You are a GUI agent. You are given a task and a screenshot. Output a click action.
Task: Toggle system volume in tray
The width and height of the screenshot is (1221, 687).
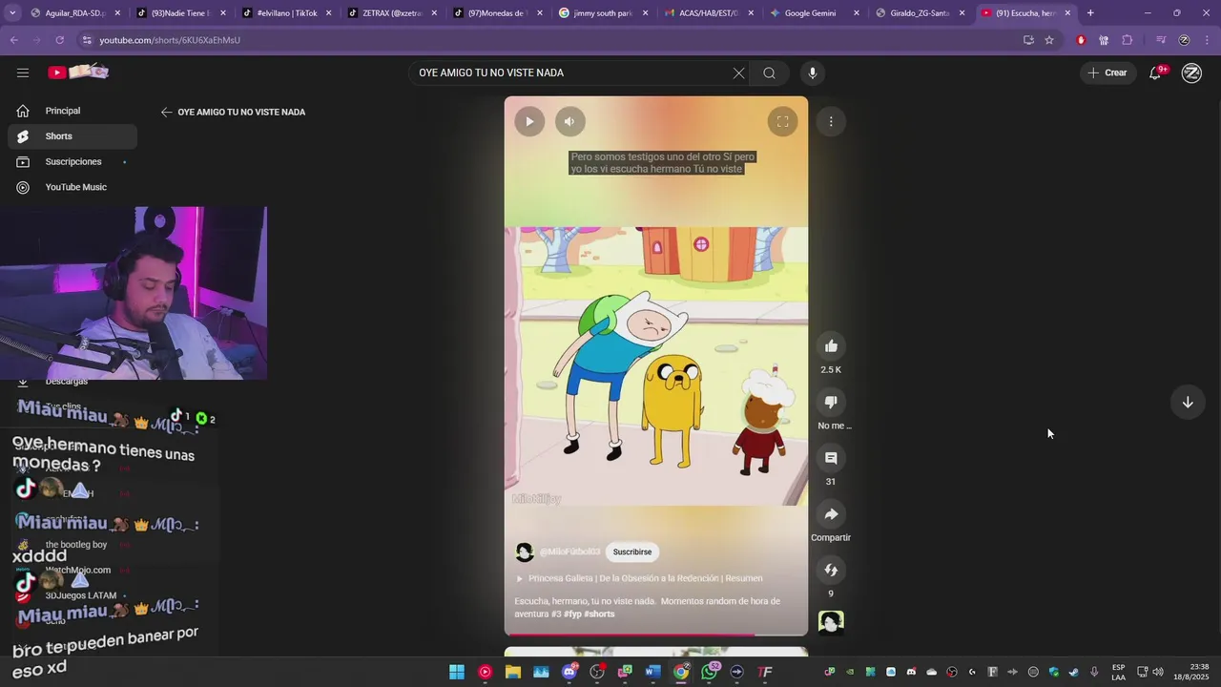click(1158, 673)
